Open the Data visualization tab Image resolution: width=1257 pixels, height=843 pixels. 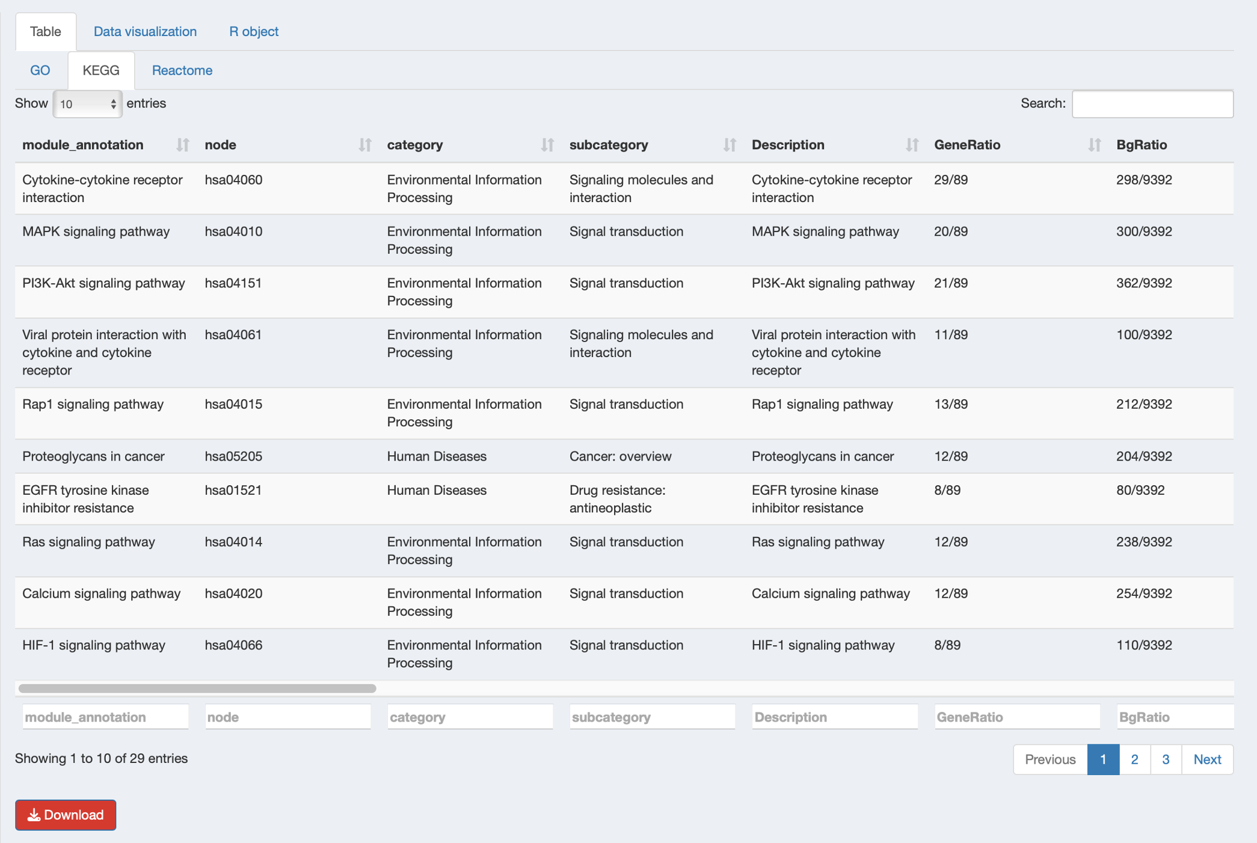(x=145, y=31)
